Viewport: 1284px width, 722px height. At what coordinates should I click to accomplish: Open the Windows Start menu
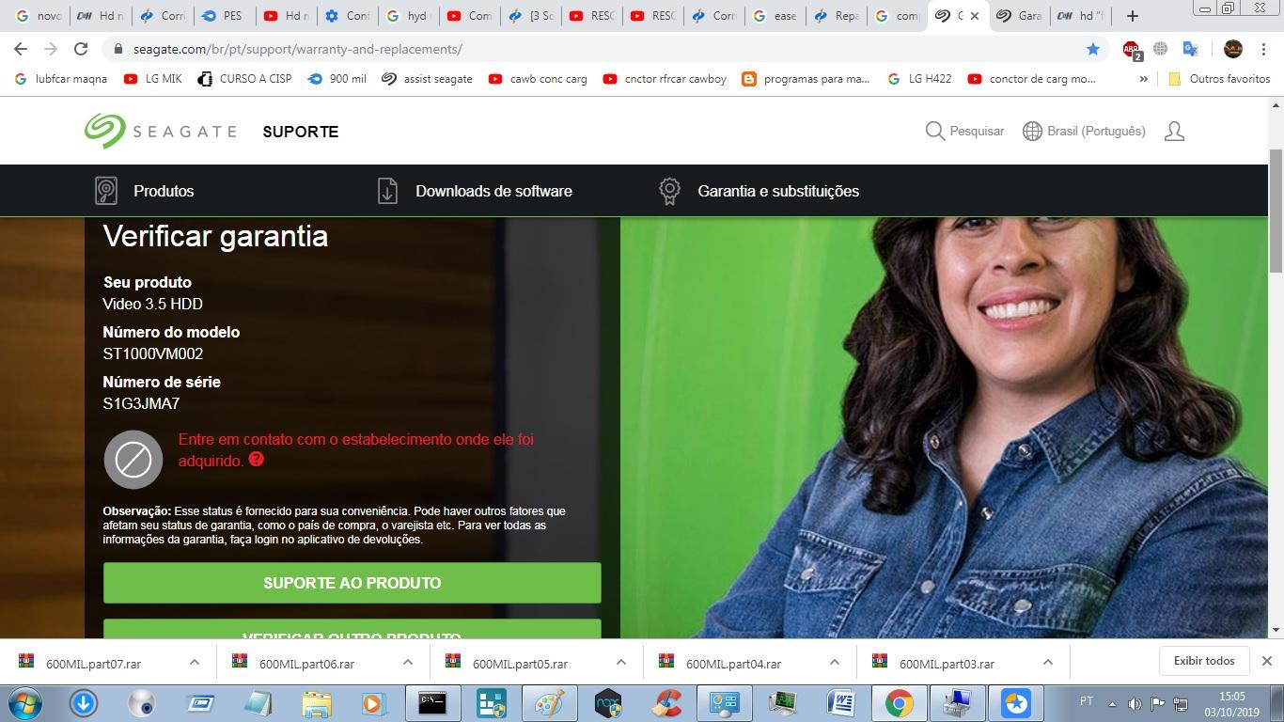coord(23,702)
